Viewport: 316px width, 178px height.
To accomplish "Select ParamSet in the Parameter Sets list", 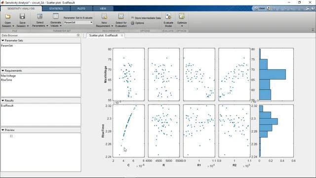I will click(x=7, y=45).
